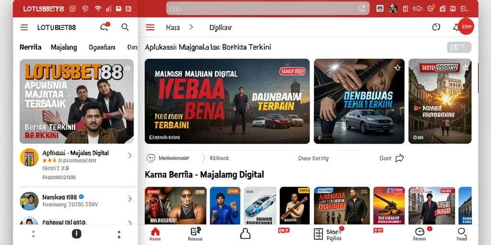This screenshot has width=491, height=245.
Task: Open the bald man with sunglasses thumbnail
Action: [x=175, y=206]
